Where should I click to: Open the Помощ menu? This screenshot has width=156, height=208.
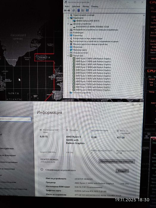[x=95, y=6]
